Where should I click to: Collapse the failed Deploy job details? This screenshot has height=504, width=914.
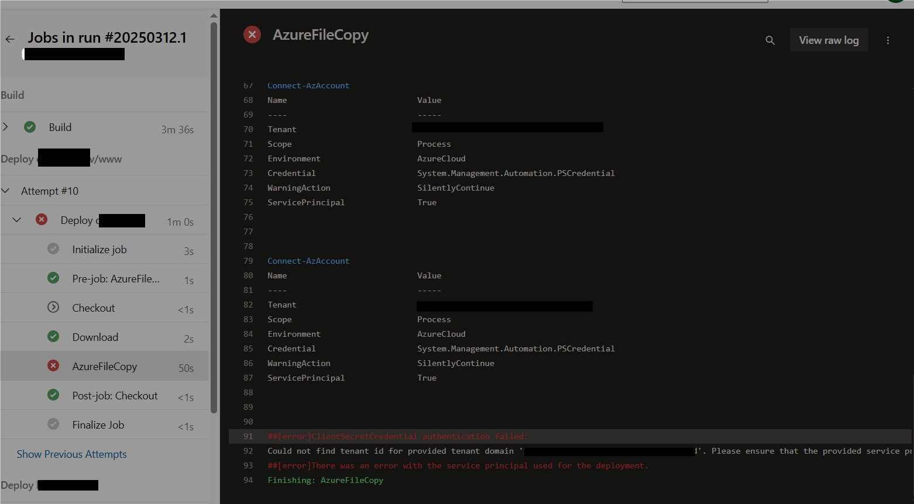16,220
